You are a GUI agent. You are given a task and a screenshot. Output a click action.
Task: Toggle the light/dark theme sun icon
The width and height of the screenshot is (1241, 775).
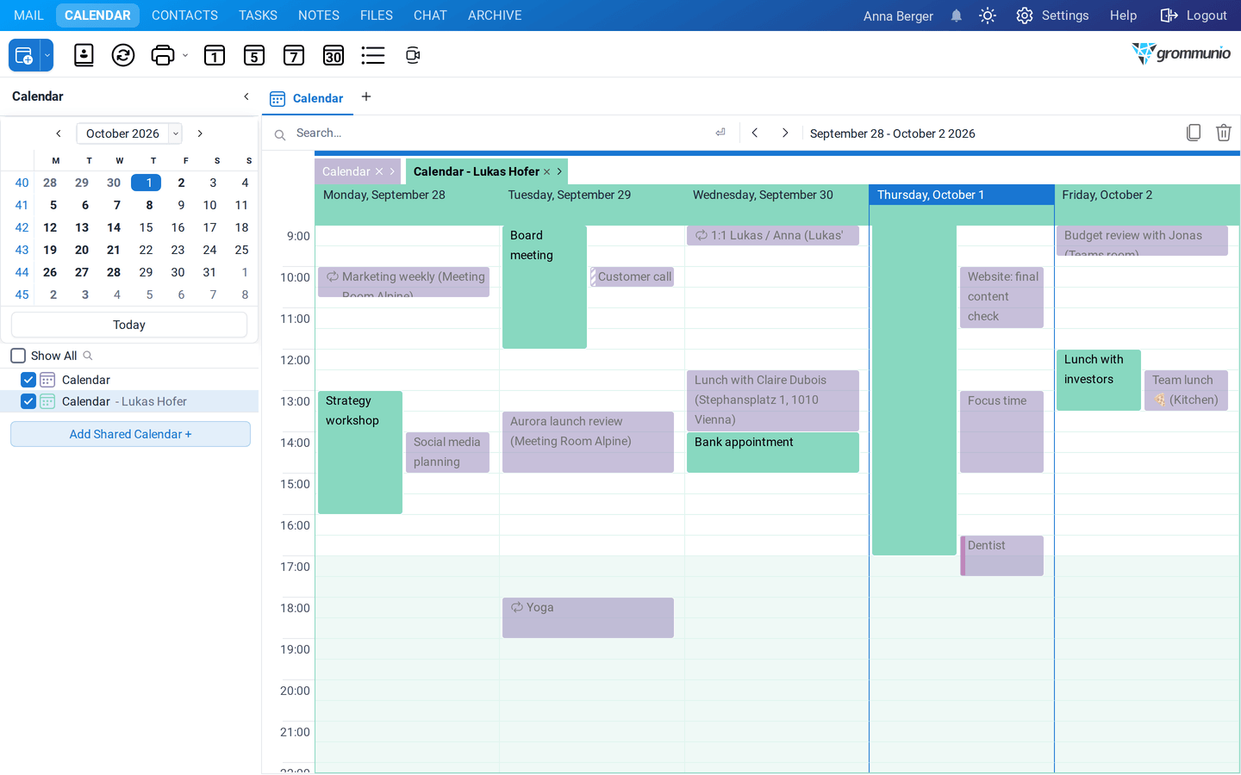(988, 15)
